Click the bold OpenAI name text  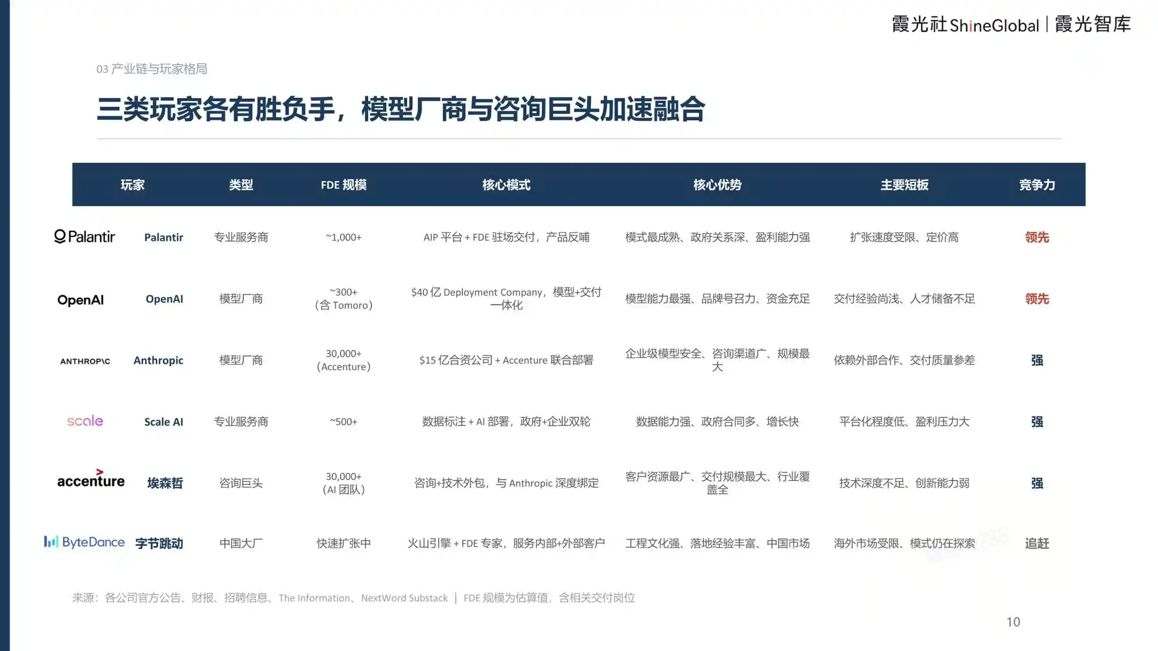pos(164,299)
